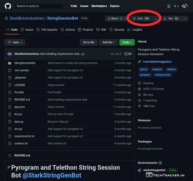Open the notifications bell

point(169,6)
